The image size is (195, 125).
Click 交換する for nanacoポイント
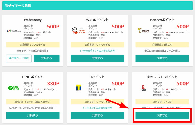pos(162,58)
